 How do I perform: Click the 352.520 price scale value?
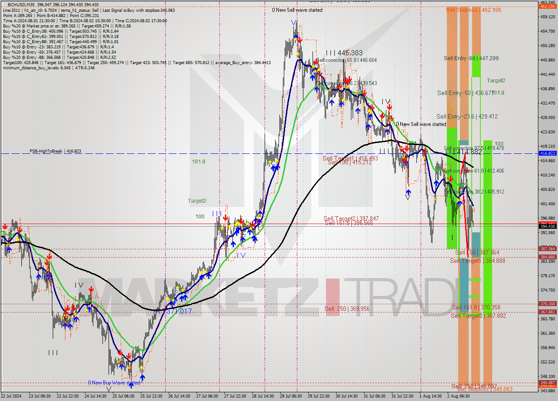[x=548, y=362]
